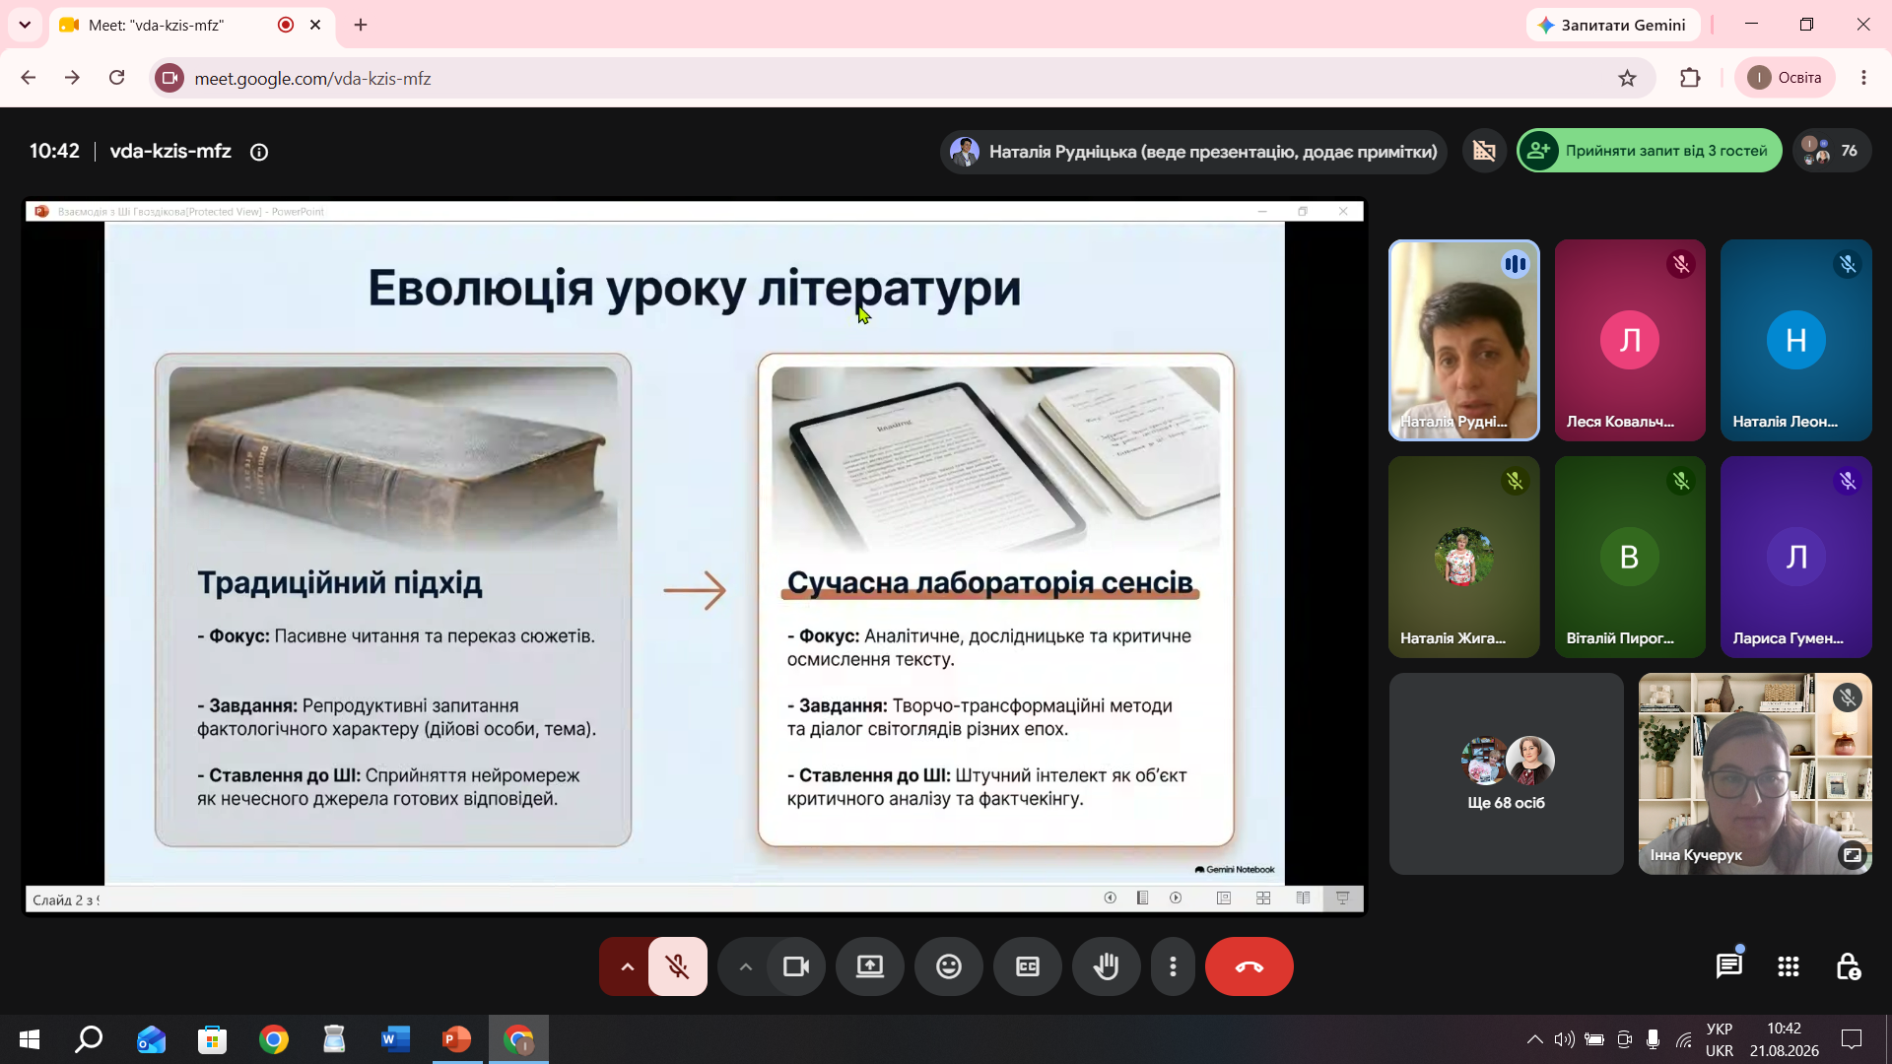1892x1064 pixels.
Task: Click the presenter label Наталія Рудніцька
Action: (x=1193, y=152)
